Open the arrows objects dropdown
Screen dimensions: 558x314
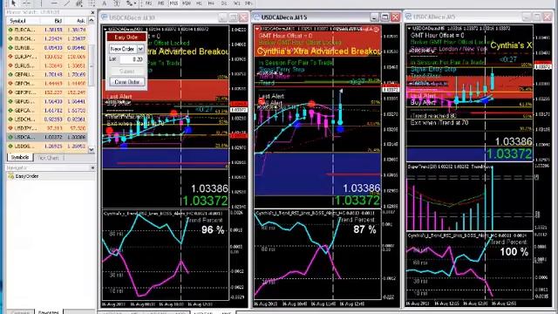tap(130, 3)
